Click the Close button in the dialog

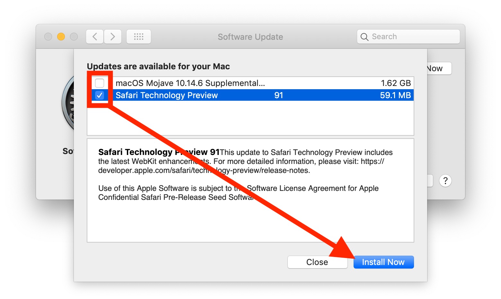pyautogui.click(x=317, y=262)
